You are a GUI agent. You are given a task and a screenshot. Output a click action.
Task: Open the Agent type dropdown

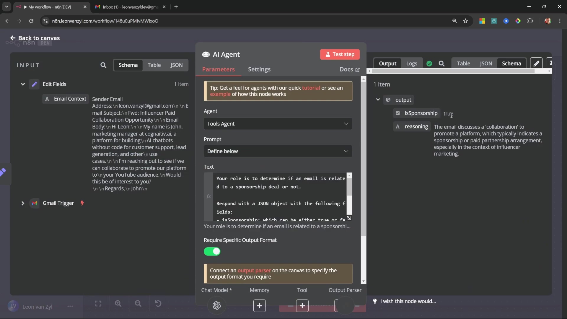click(278, 124)
